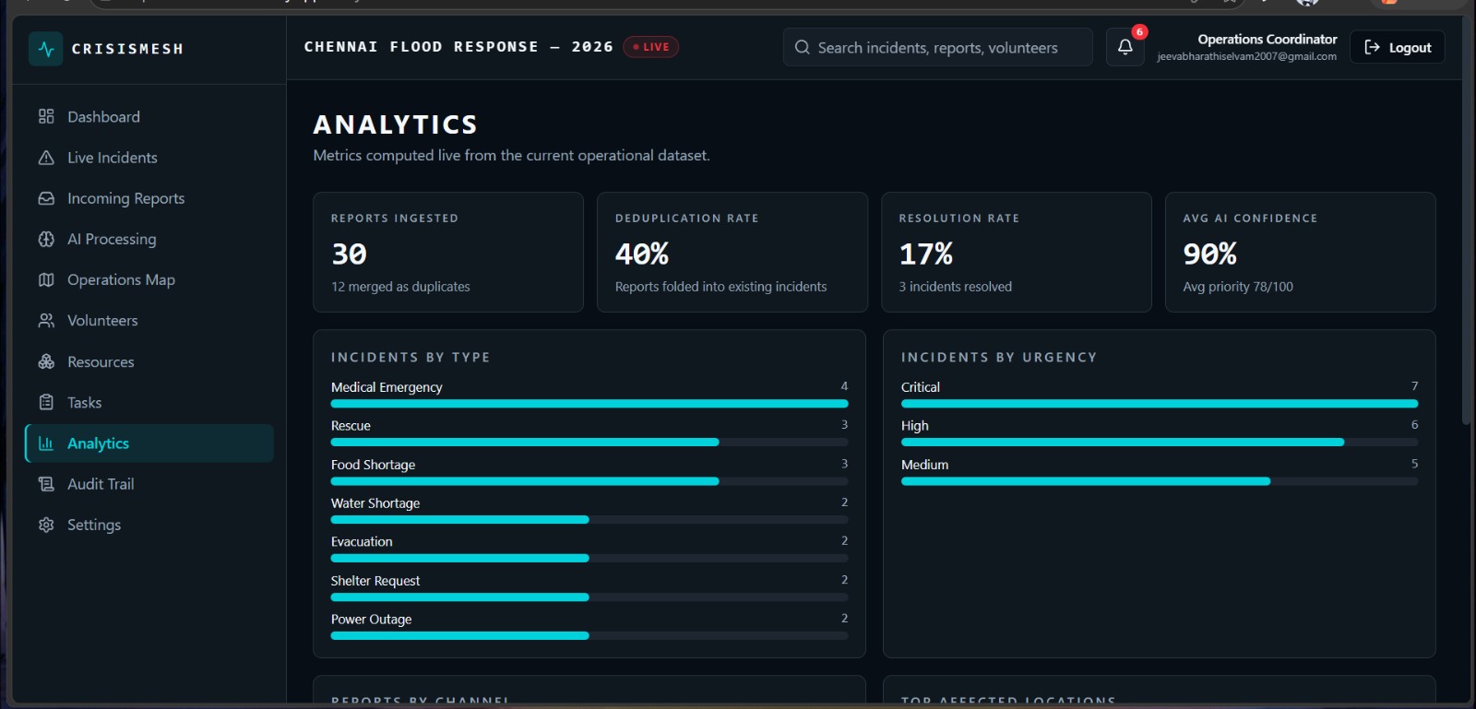Screen dimensions: 1476x709
Task: Open the notifications bell icon
Action: (x=1125, y=47)
